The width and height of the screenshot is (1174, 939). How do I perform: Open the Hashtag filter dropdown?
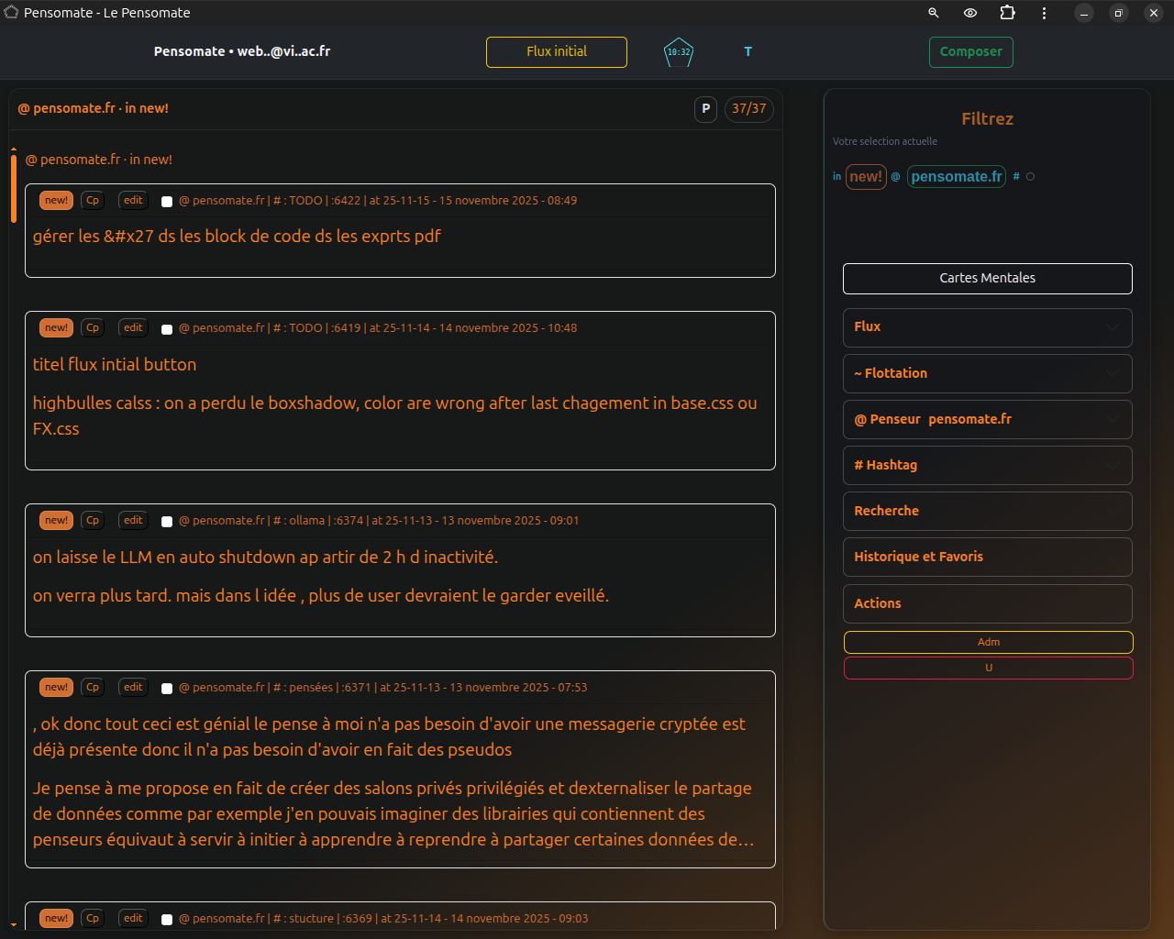[x=987, y=465]
